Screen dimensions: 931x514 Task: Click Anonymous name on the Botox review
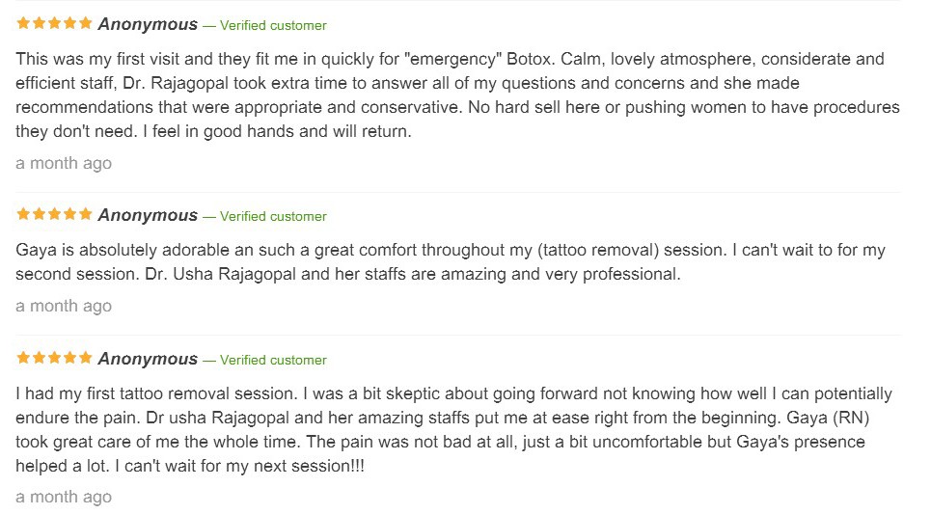click(x=148, y=24)
